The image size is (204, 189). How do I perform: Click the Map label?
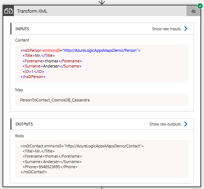tap(19, 90)
